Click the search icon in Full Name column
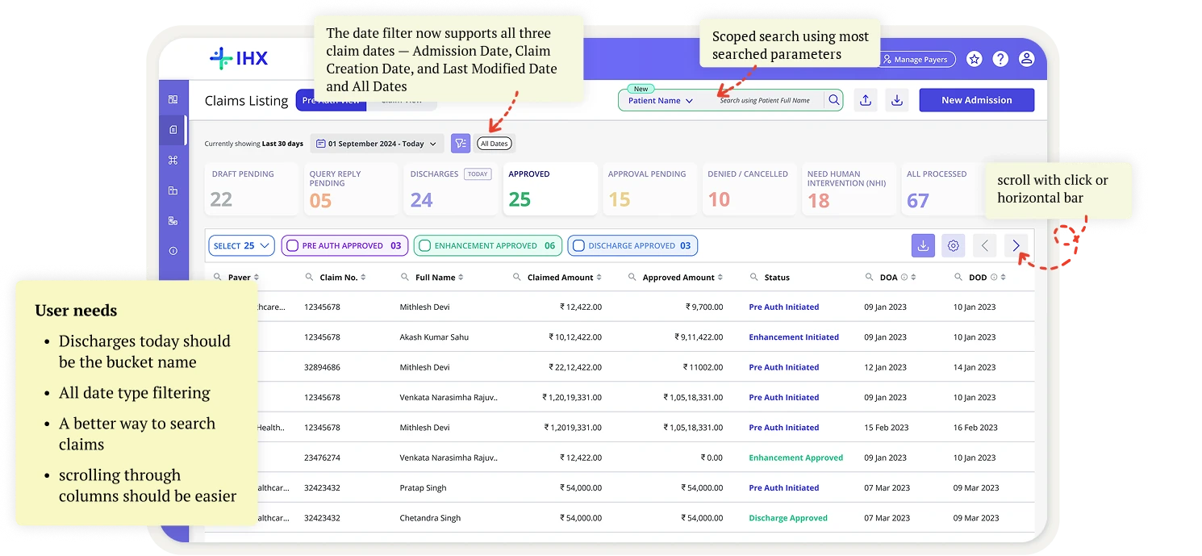1202x556 pixels. coord(405,277)
